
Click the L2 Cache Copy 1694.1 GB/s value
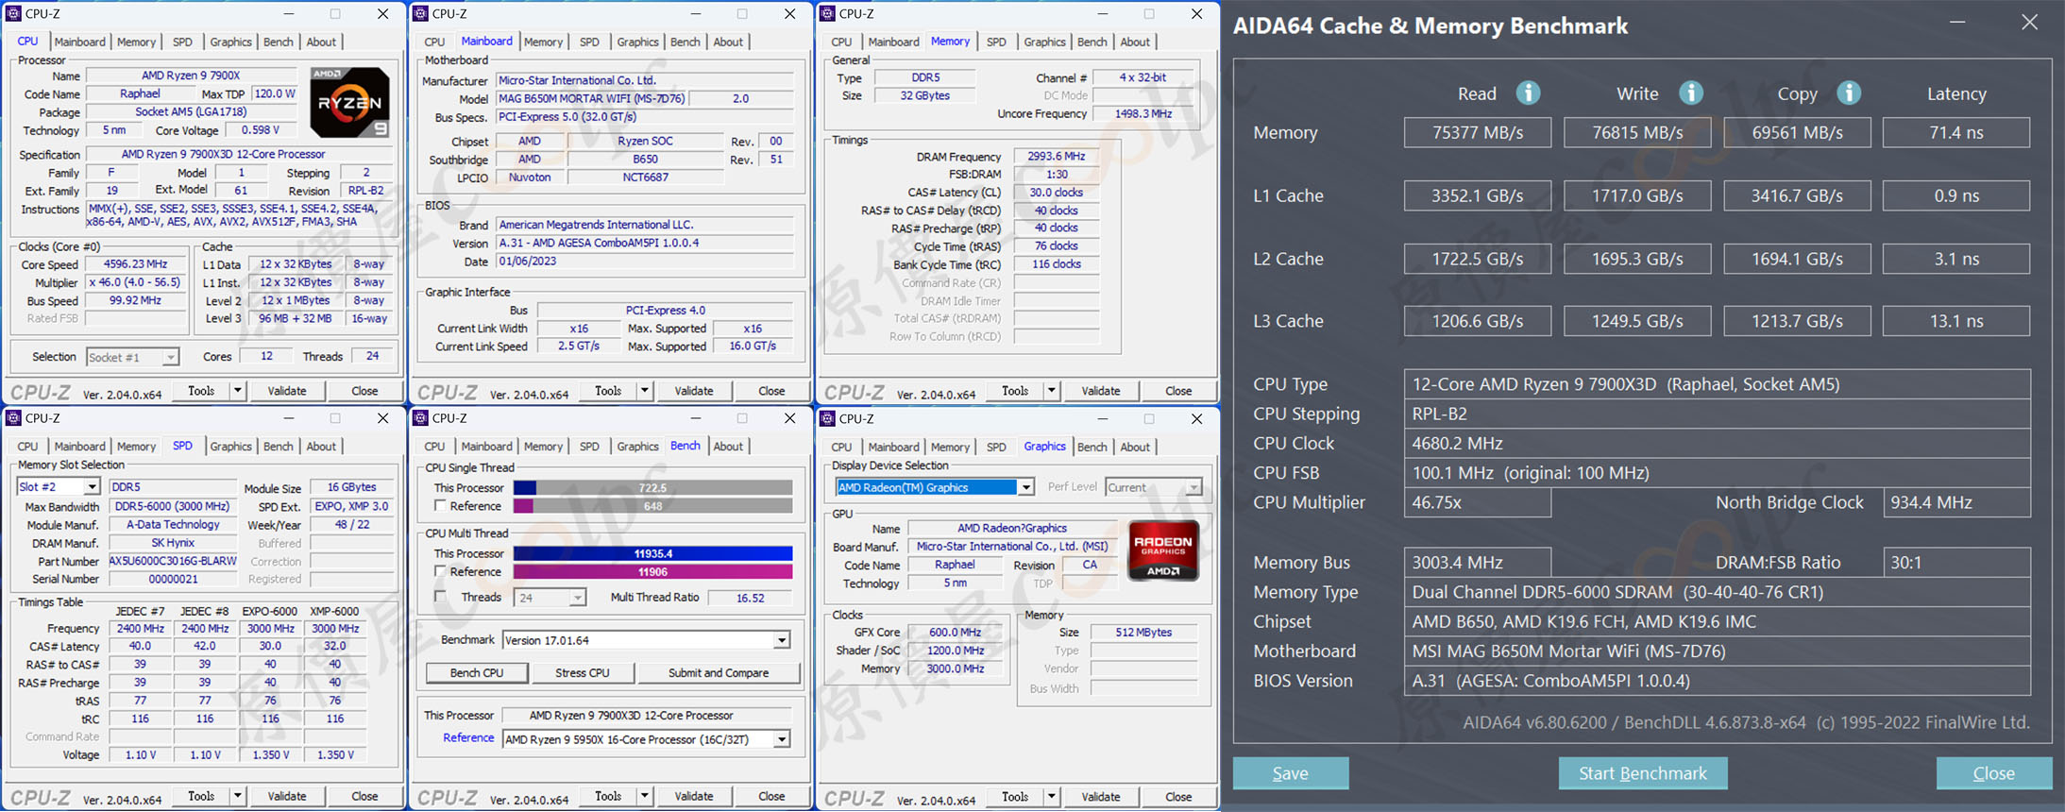(1797, 259)
